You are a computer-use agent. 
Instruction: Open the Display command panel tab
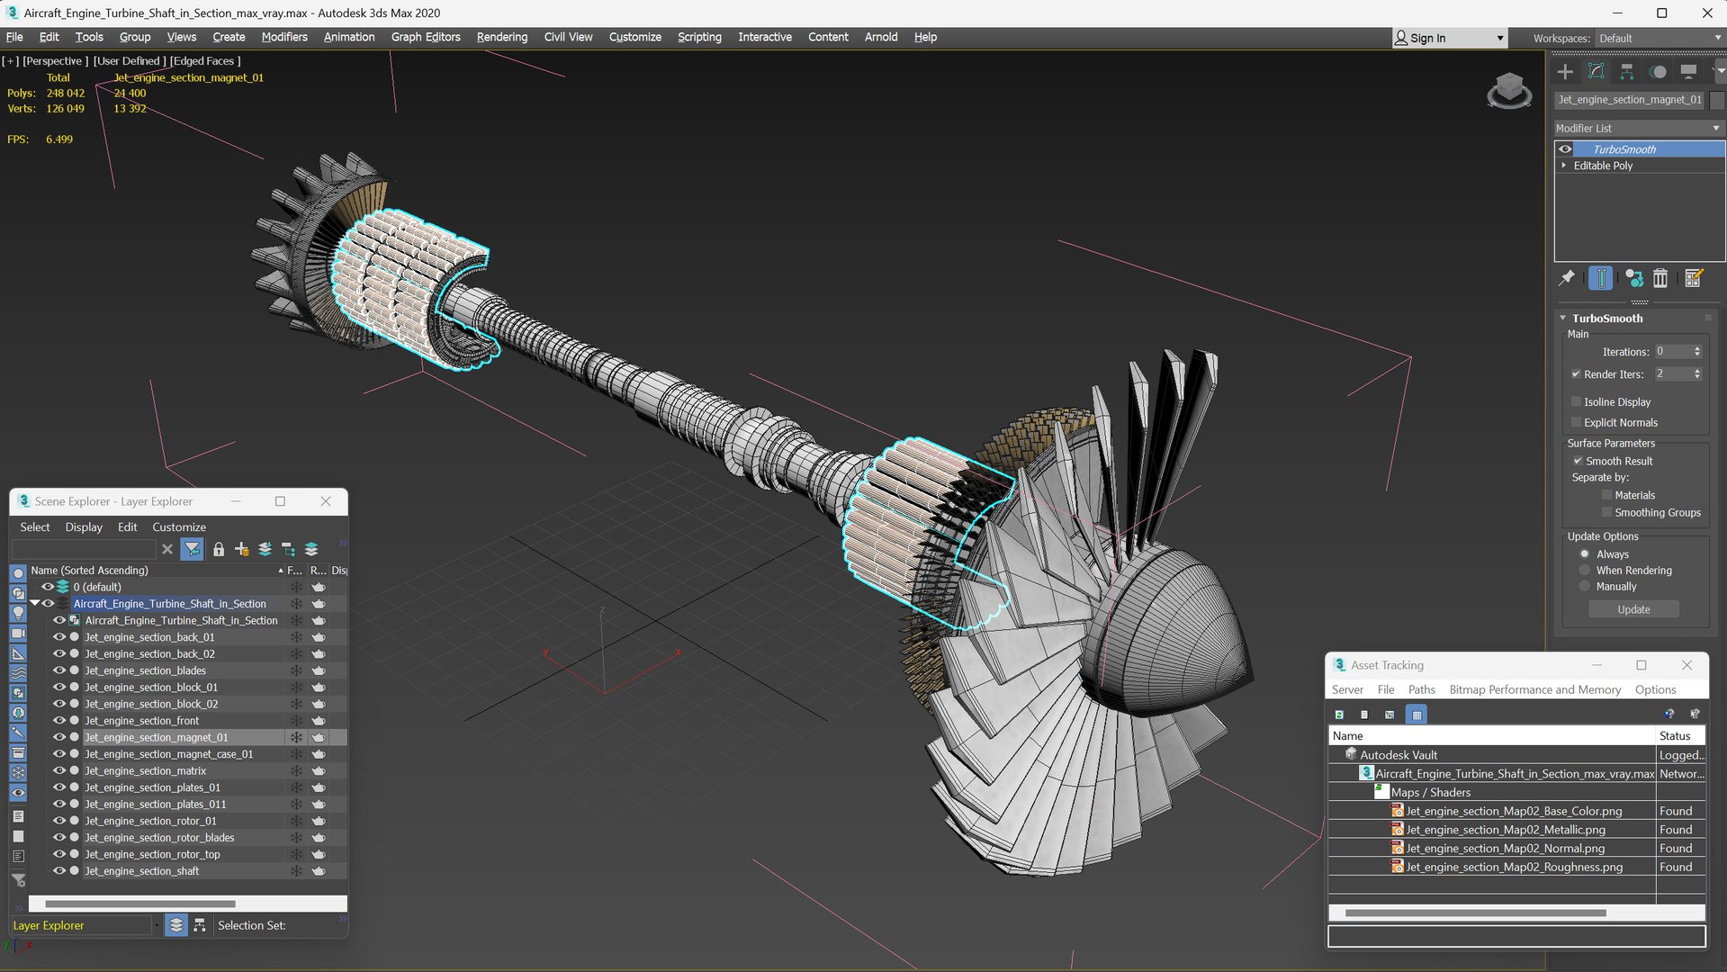tap(1688, 72)
